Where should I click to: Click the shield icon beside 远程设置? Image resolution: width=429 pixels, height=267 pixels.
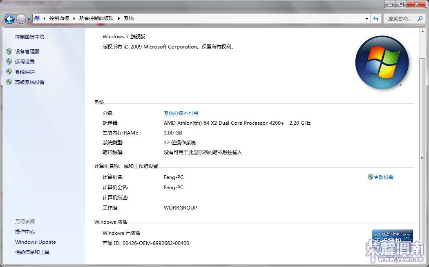pos(9,62)
